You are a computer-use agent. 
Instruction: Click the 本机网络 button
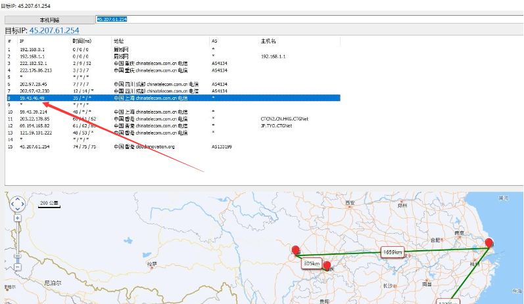pos(49,20)
